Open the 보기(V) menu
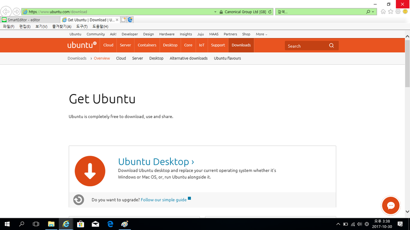410x230 pixels. point(41,26)
